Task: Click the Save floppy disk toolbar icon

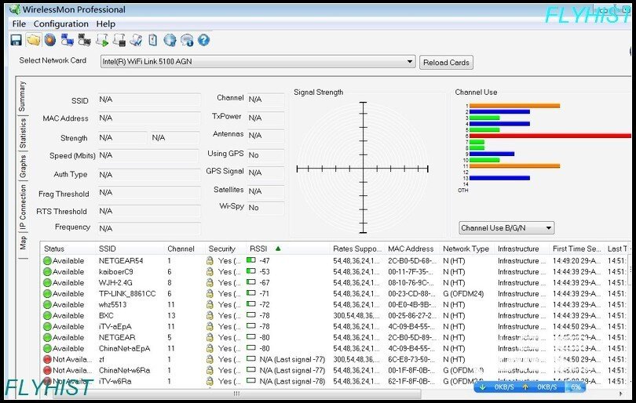Action: coord(16,40)
